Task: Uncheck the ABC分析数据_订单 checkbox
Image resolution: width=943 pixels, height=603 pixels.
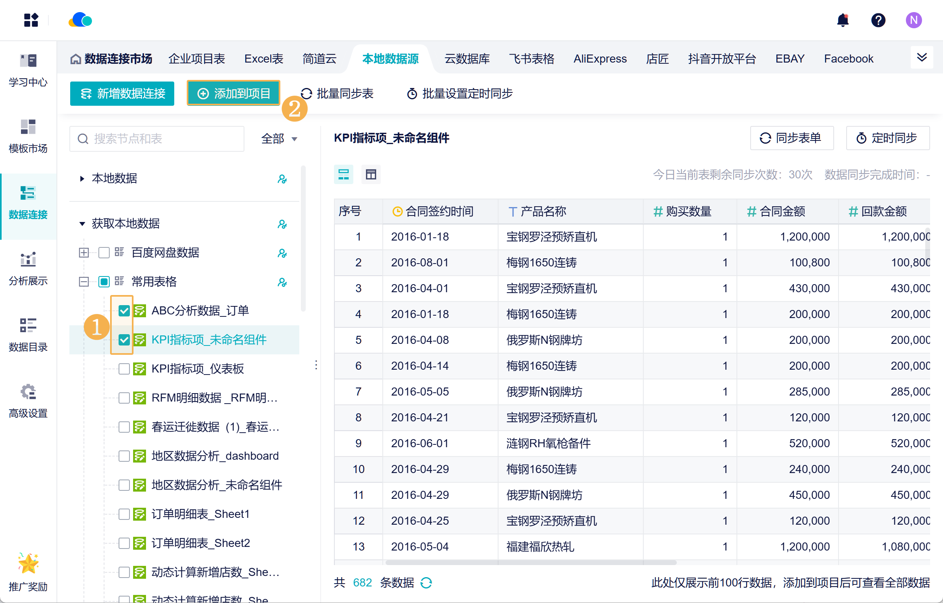Action: [124, 311]
